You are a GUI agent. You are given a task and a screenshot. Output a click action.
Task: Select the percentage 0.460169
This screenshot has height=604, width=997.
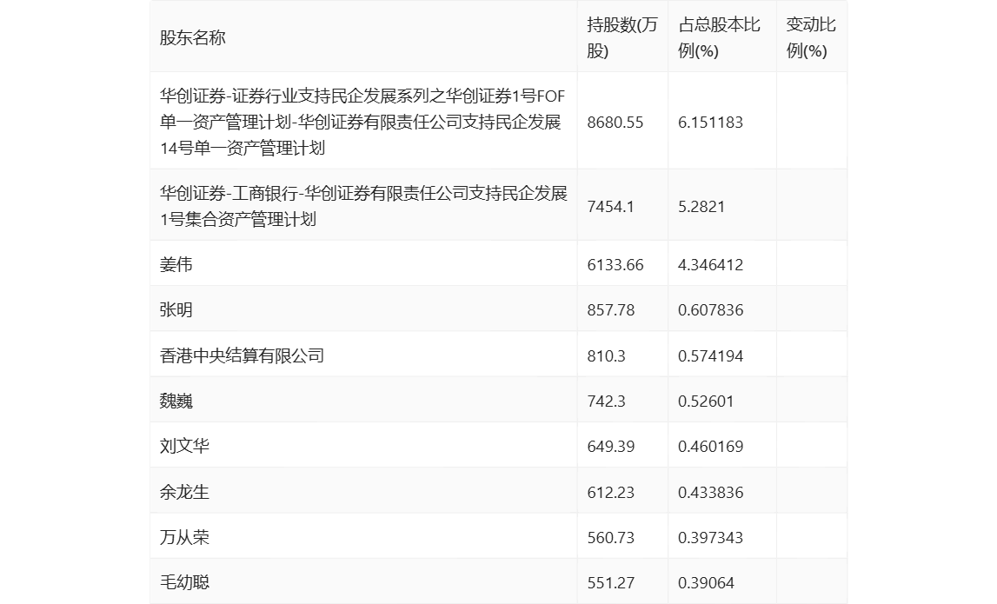[710, 447]
